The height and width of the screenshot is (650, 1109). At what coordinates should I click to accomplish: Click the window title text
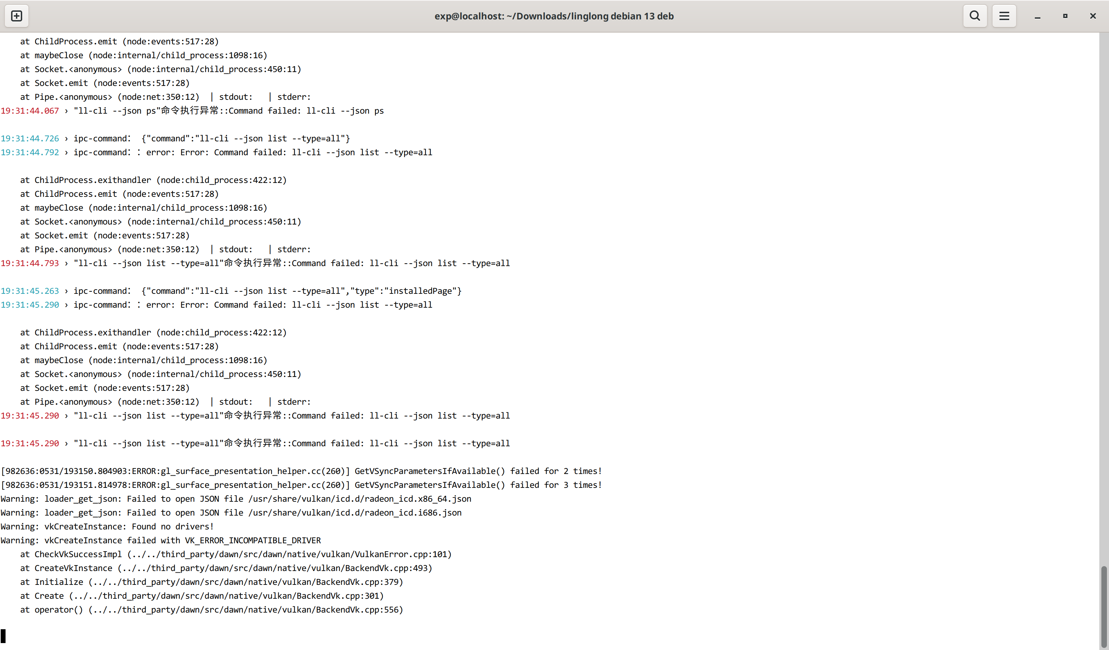[x=554, y=16]
